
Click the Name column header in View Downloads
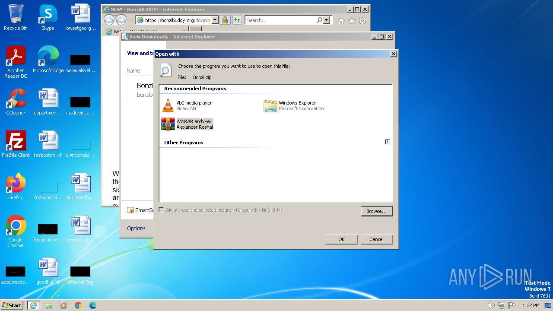[x=133, y=70]
